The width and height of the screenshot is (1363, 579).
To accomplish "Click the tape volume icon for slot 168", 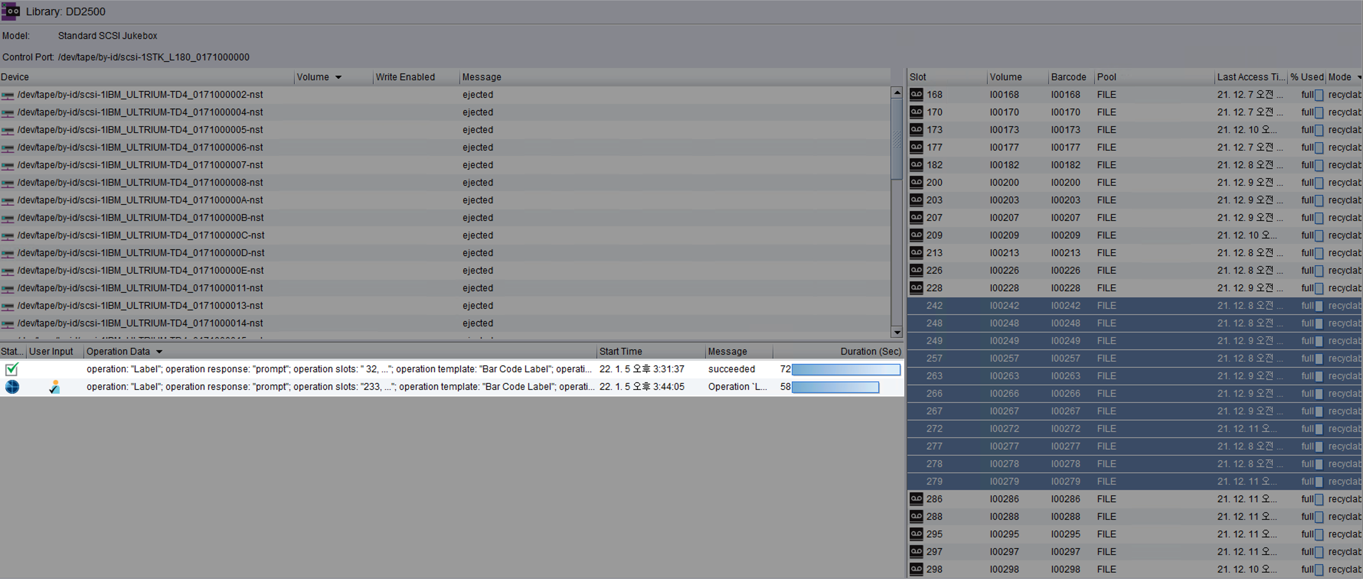I will pyautogui.click(x=916, y=95).
